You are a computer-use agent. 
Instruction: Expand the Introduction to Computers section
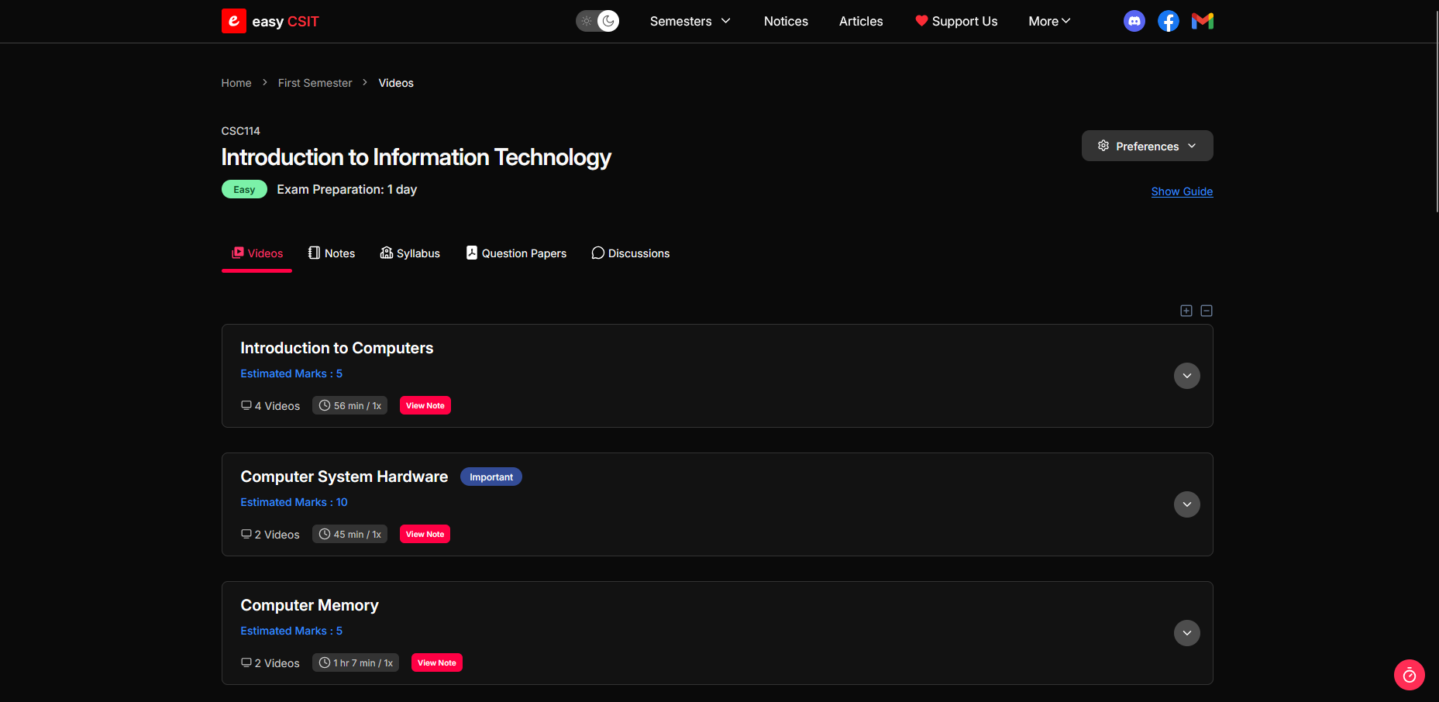click(x=1187, y=376)
